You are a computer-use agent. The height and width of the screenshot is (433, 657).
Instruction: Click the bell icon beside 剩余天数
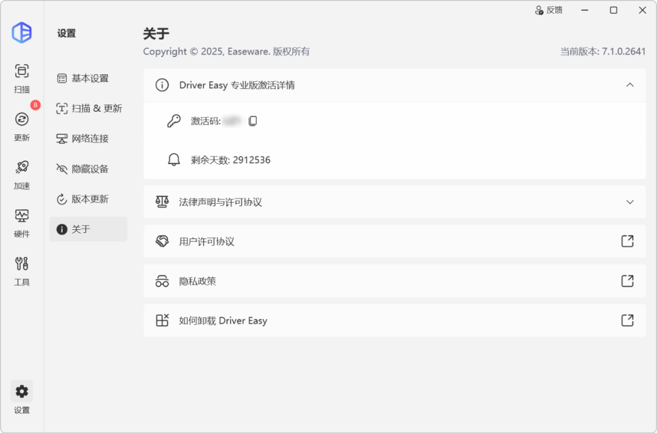(173, 159)
